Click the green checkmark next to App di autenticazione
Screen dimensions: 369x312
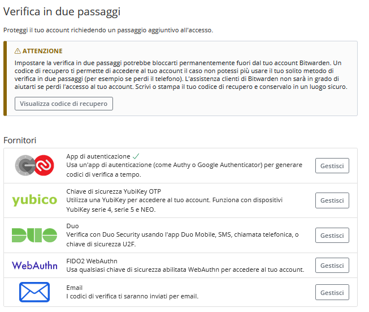pyautogui.click(x=136, y=156)
